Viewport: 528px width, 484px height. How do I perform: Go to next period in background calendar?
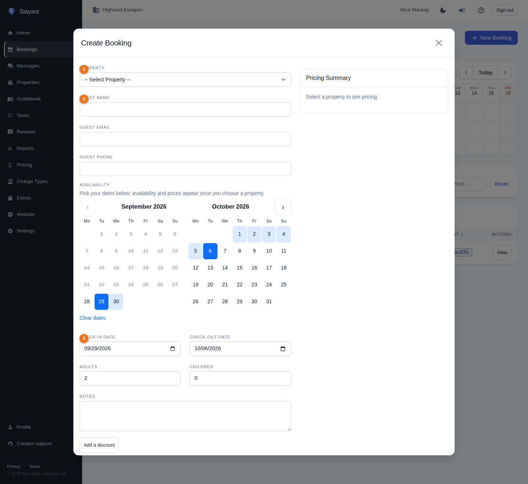(505, 73)
